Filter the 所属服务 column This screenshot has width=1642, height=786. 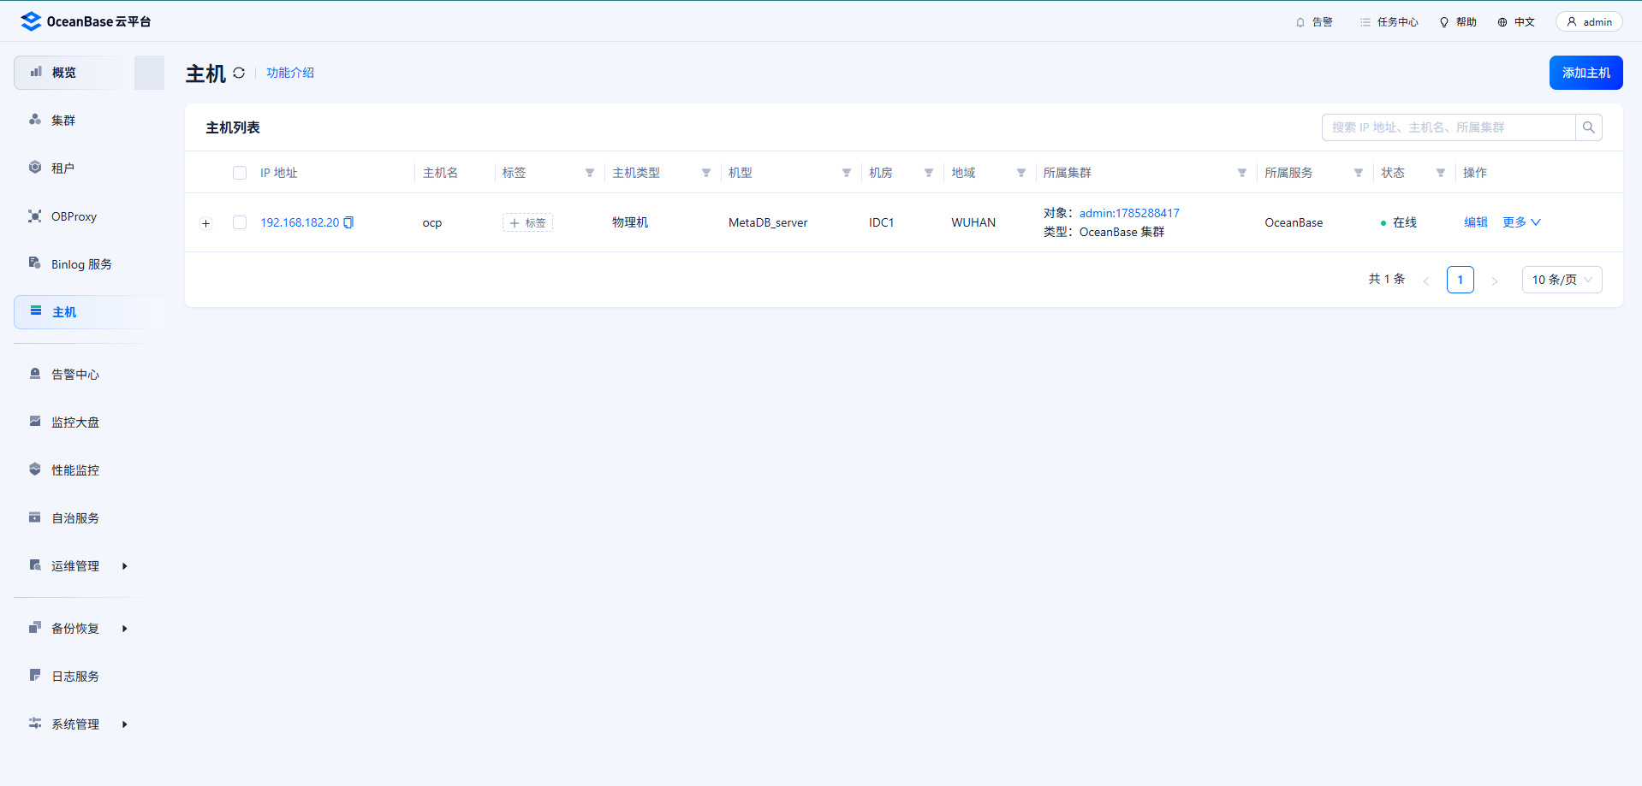(1359, 173)
